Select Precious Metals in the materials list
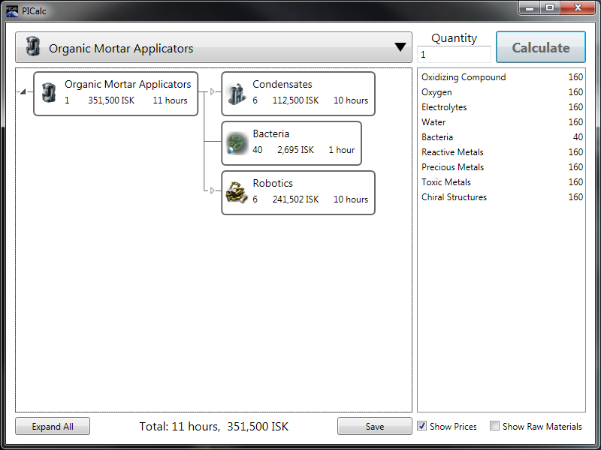Screen dimensions: 601x450 tap(452, 167)
